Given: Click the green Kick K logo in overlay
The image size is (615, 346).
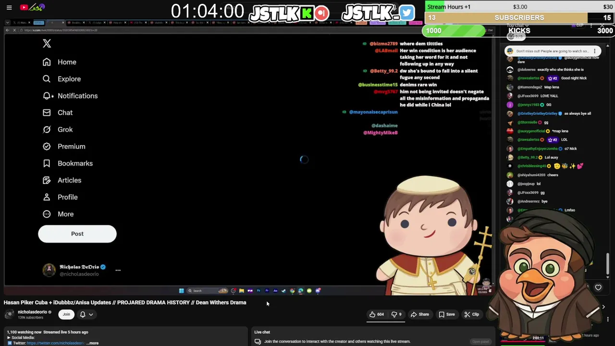Looking at the screenshot, I should [307, 13].
